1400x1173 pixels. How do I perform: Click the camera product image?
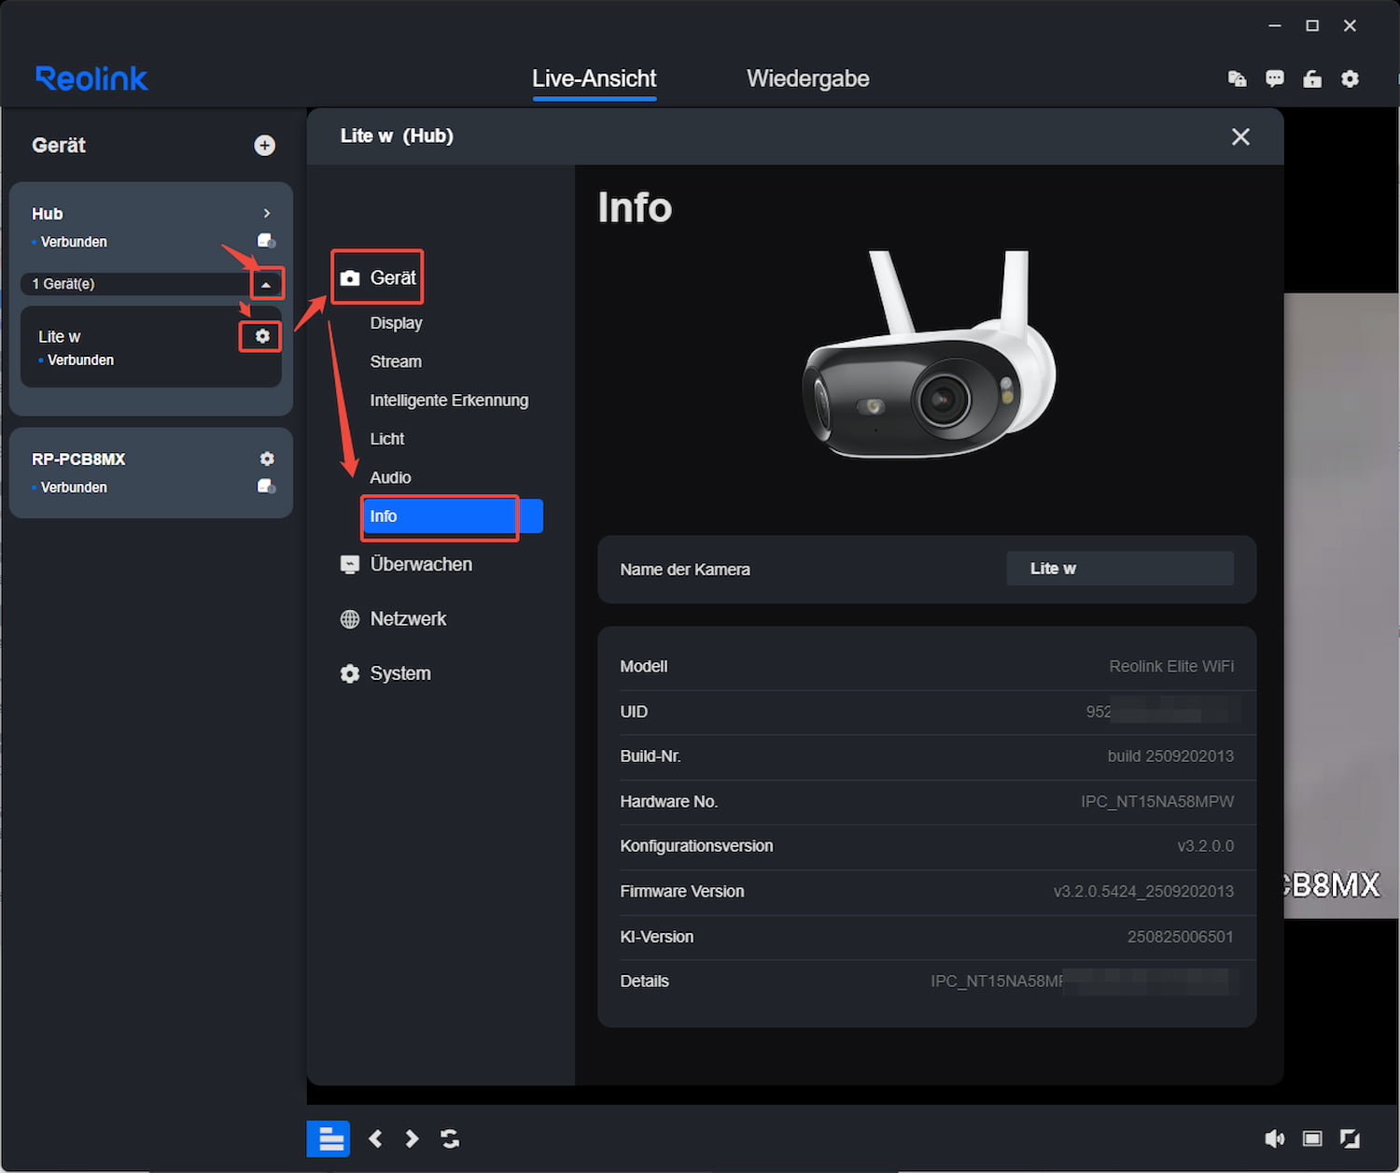(x=930, y=355)
